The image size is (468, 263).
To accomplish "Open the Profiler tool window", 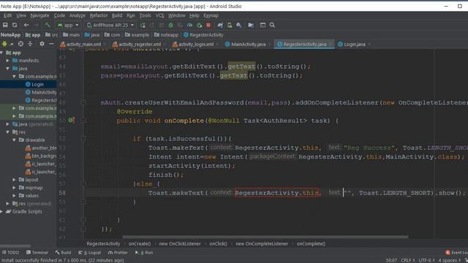I will (118, 253).
